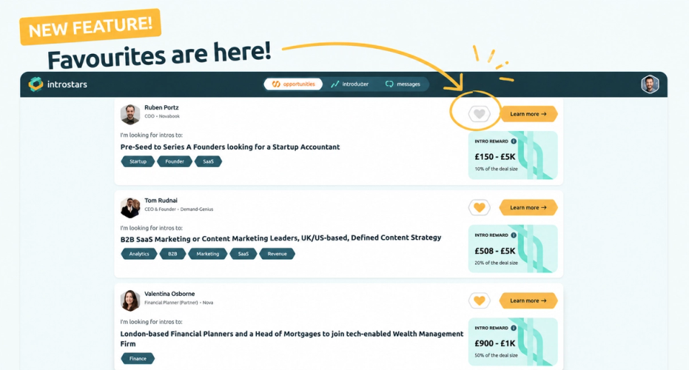689x370 pixels.
Task: Learn more about Tom Rudnai's opportunity
Action: tap(528, 207)
